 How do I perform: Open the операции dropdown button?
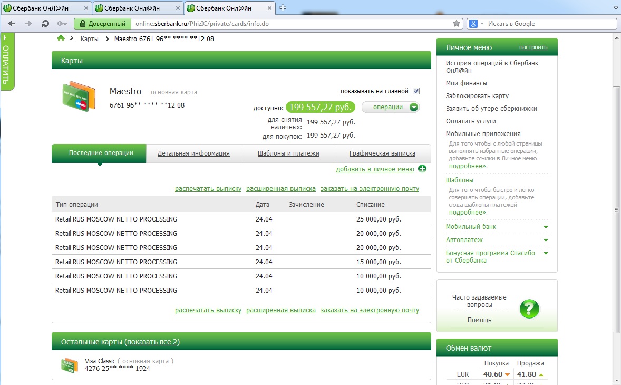pyautogui.click(x=391, y=107)
